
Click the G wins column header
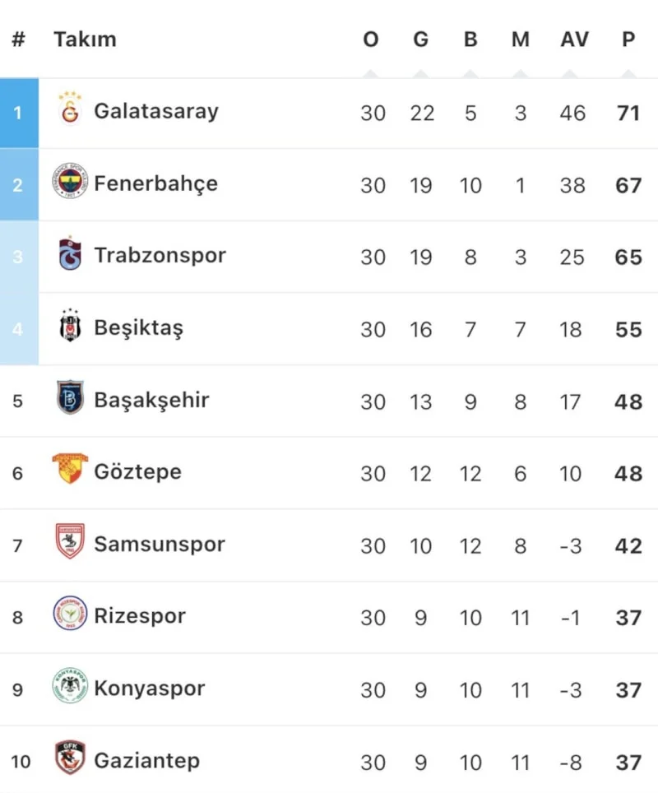[x=420, y=39]
